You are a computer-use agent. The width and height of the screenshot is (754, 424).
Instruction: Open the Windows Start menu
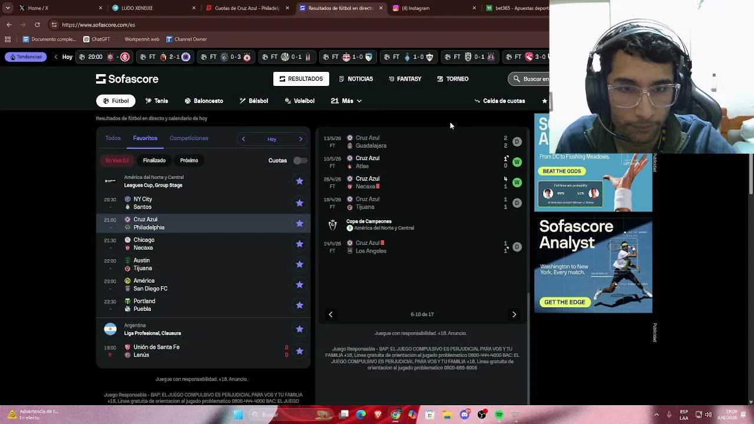pyautogui.click(x=238, y=415)
